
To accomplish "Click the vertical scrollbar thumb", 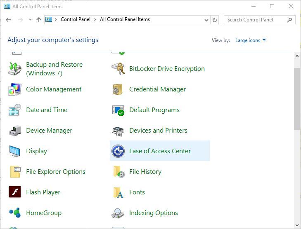I will 297,99.
